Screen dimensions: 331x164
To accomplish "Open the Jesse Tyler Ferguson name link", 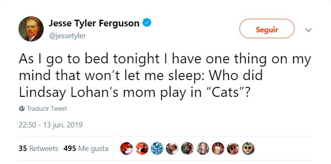I will tap(94, 23).
